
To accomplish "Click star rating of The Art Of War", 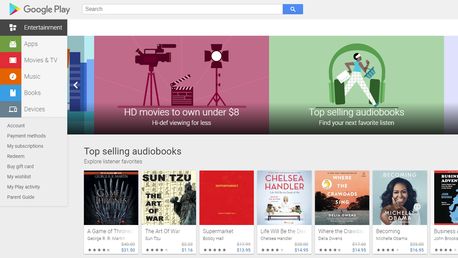I will 157,250.
